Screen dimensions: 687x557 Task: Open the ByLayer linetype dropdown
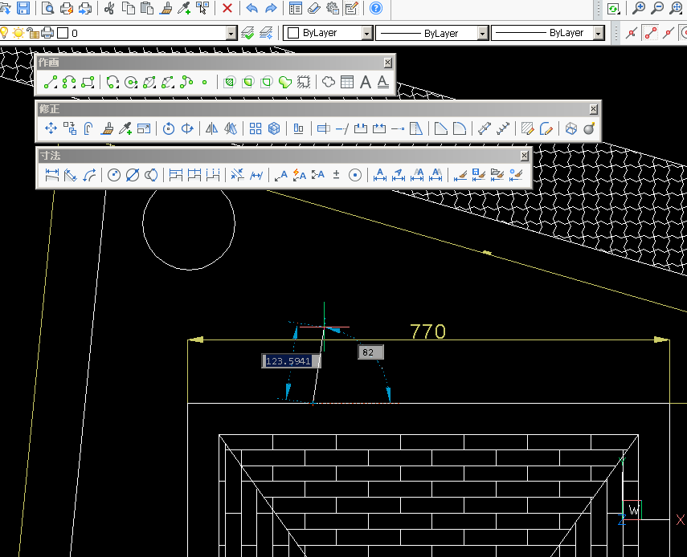click(x=483, y=34)
